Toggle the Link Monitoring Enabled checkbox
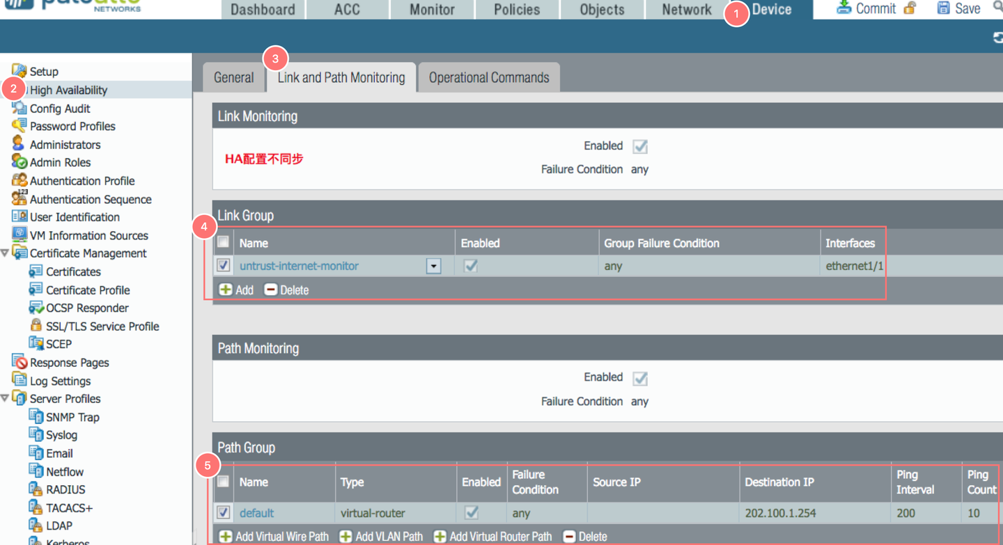The height and width of the screenshot is (545, 1003). (640, 146)
